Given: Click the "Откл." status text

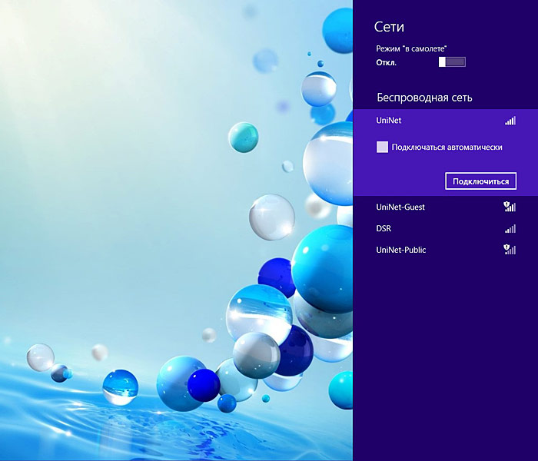Looking at the screenshot, I should click(x=386, y=63).
